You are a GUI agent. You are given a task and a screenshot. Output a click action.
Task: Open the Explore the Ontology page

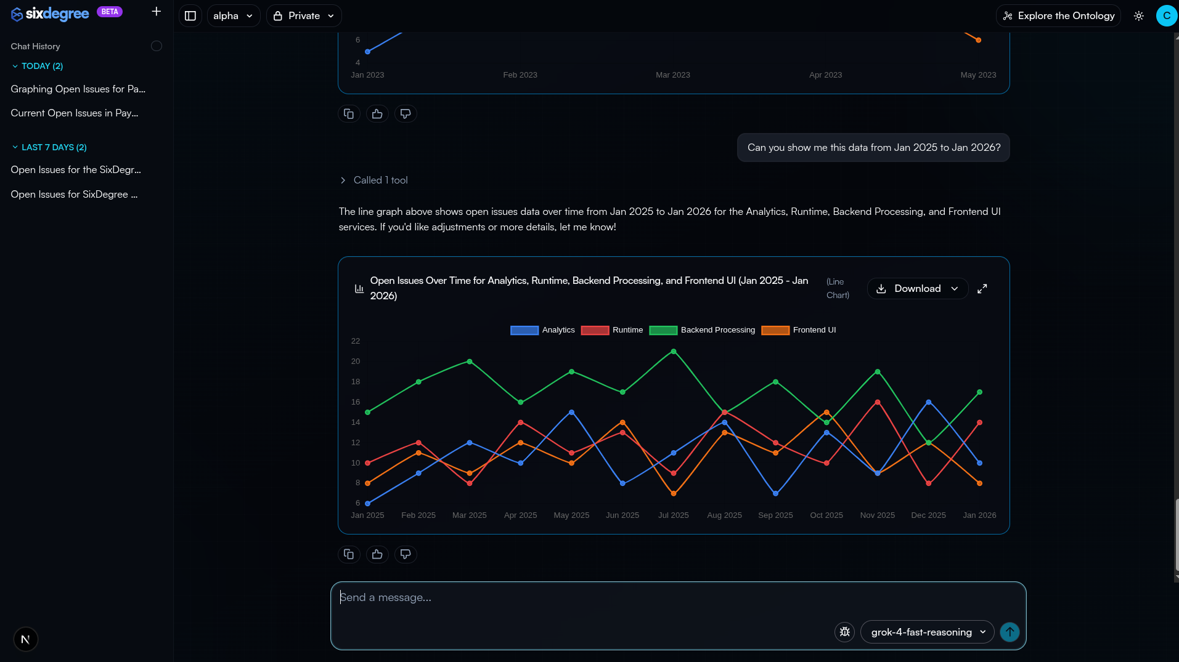[1058, 15]
